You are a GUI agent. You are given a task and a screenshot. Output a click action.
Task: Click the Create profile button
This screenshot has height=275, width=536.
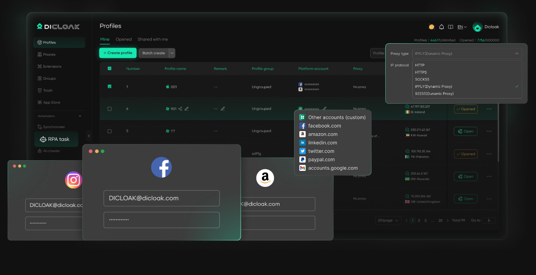coord(118,53)
